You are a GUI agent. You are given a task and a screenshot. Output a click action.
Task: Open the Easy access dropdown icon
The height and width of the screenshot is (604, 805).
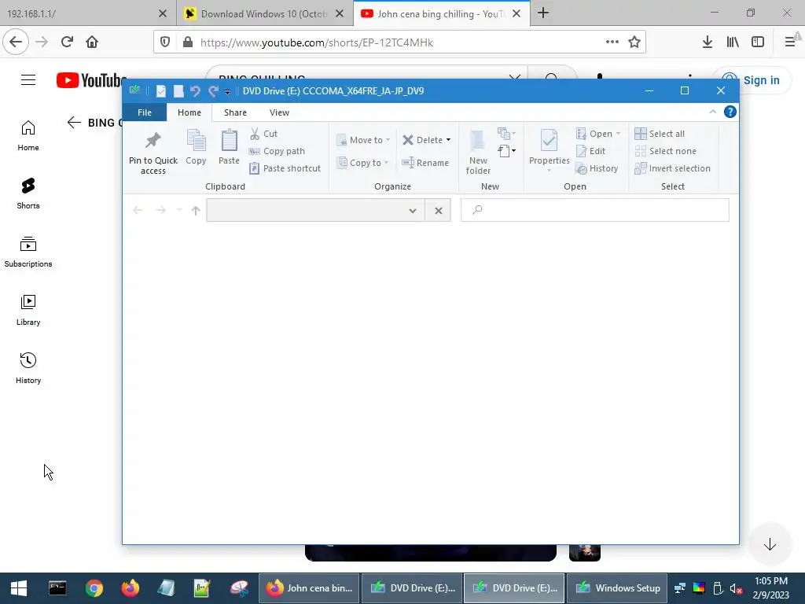[x=506, y=151]
